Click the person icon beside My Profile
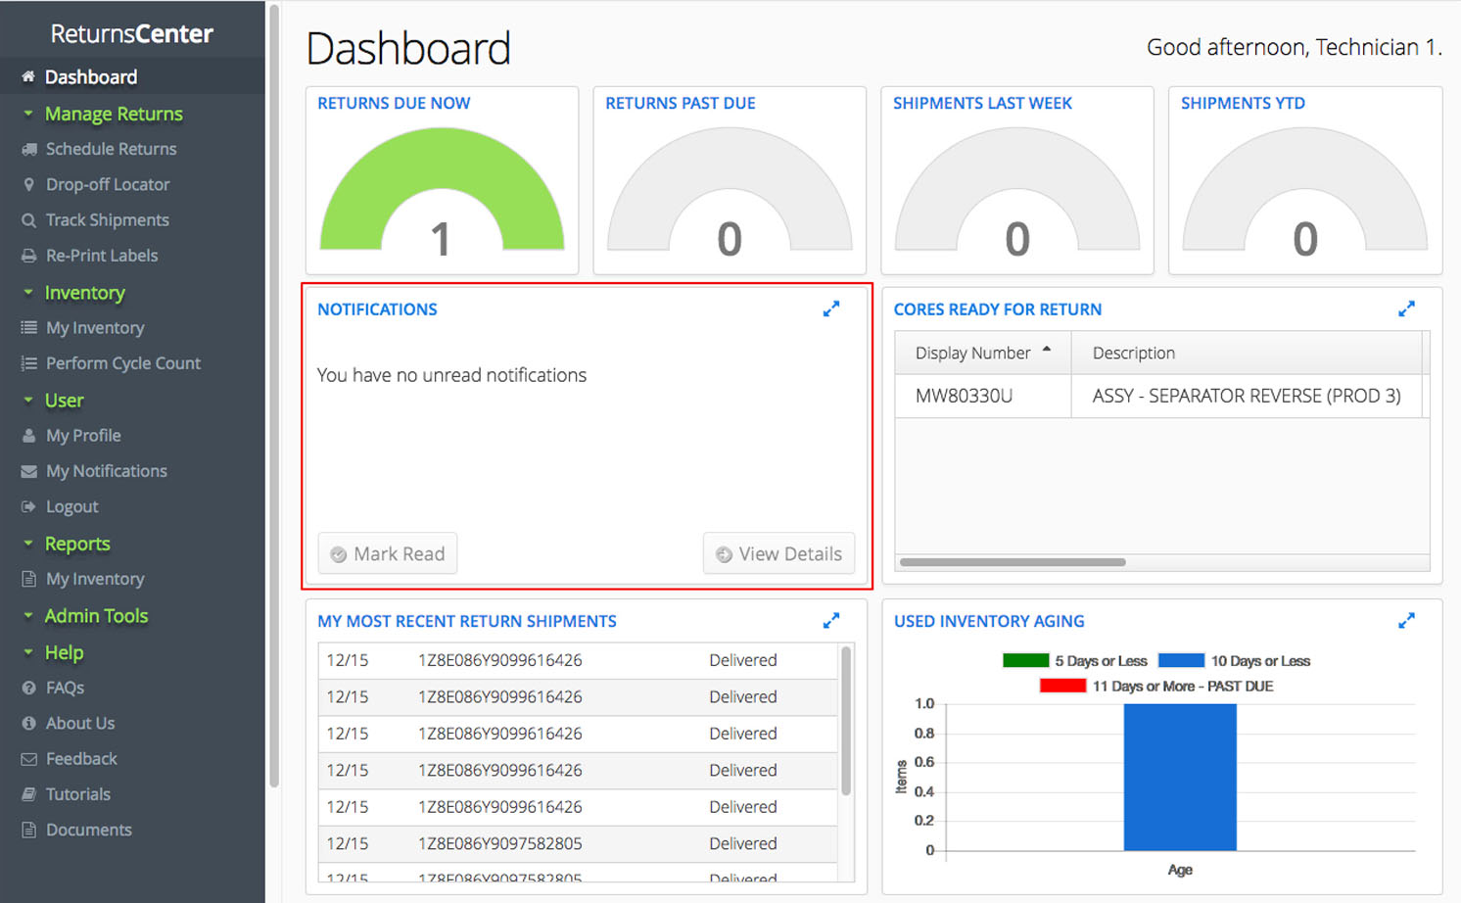Image resolution: width=1461 pixels, height=903 pixels. point(29,436)
